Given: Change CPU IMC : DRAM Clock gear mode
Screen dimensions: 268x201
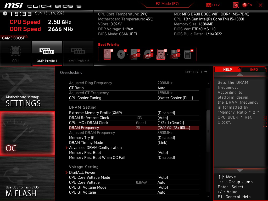Looking at the screenshot, I should coord(134,123).
